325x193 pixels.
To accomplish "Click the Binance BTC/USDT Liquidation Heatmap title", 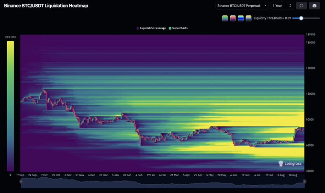I will (x=46, y=6).
